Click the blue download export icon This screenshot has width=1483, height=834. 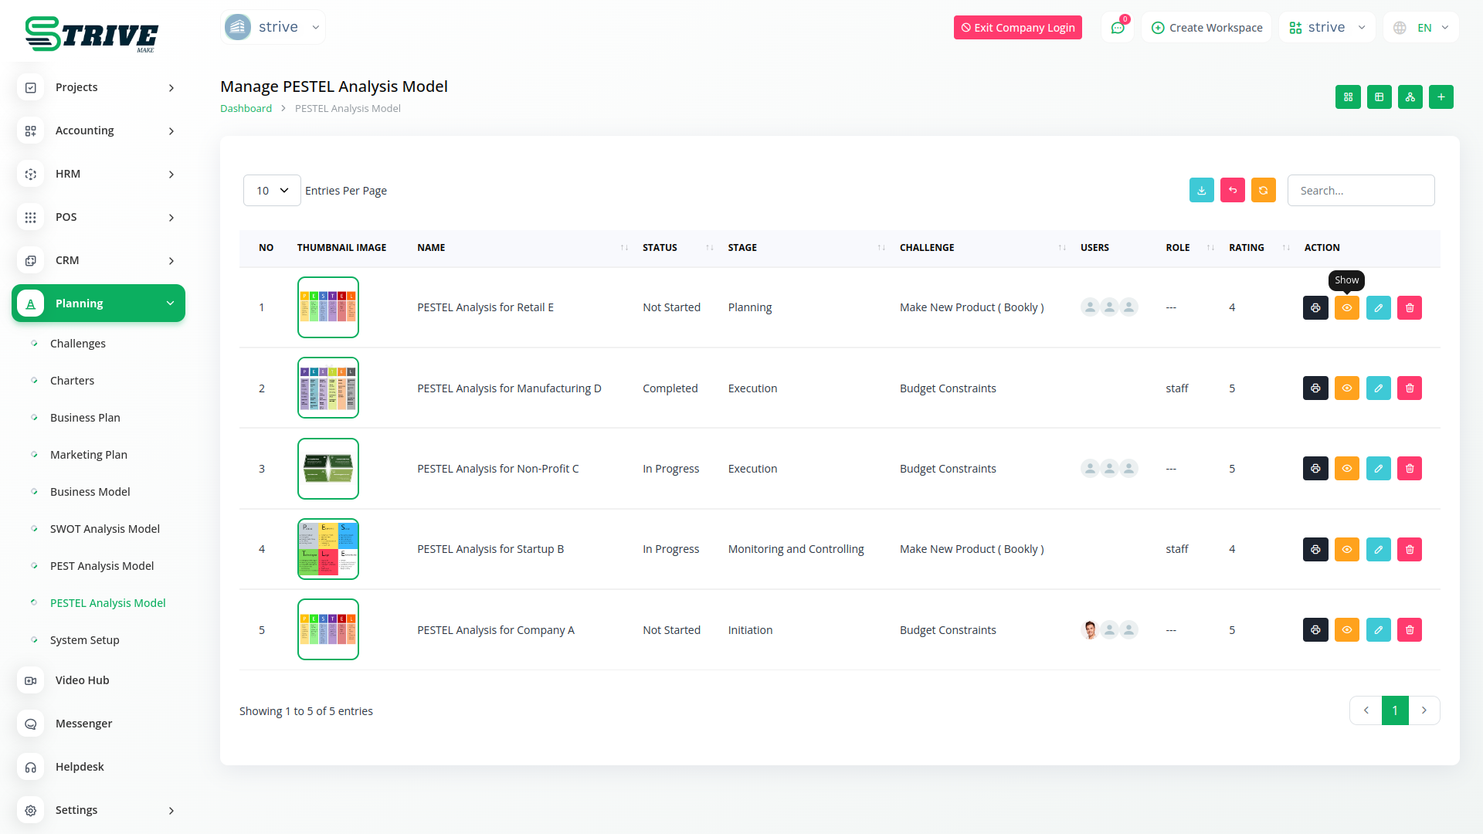[x=1201, y=190]
